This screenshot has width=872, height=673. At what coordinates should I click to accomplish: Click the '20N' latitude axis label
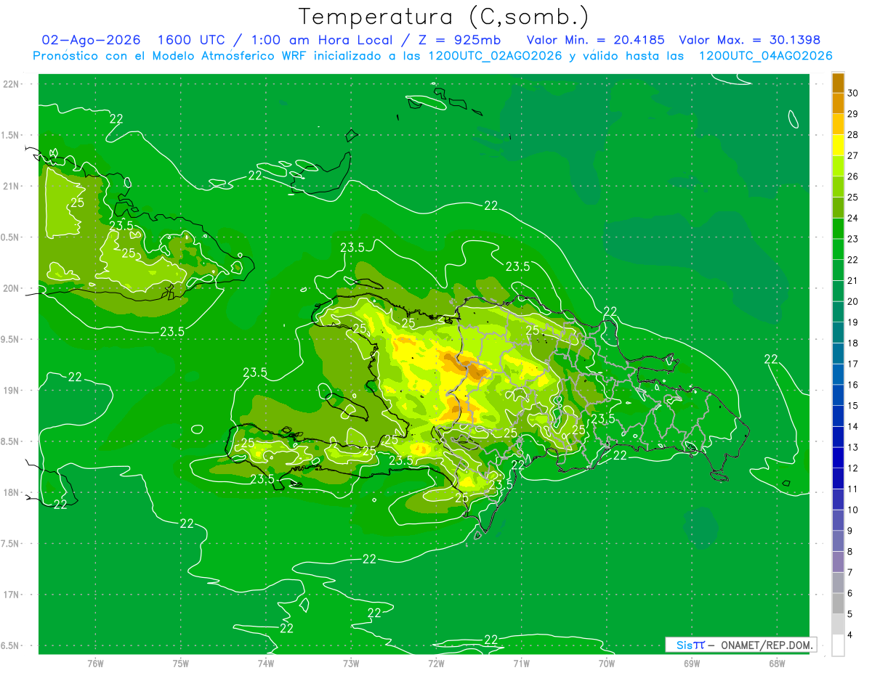[x=10, y=288]
